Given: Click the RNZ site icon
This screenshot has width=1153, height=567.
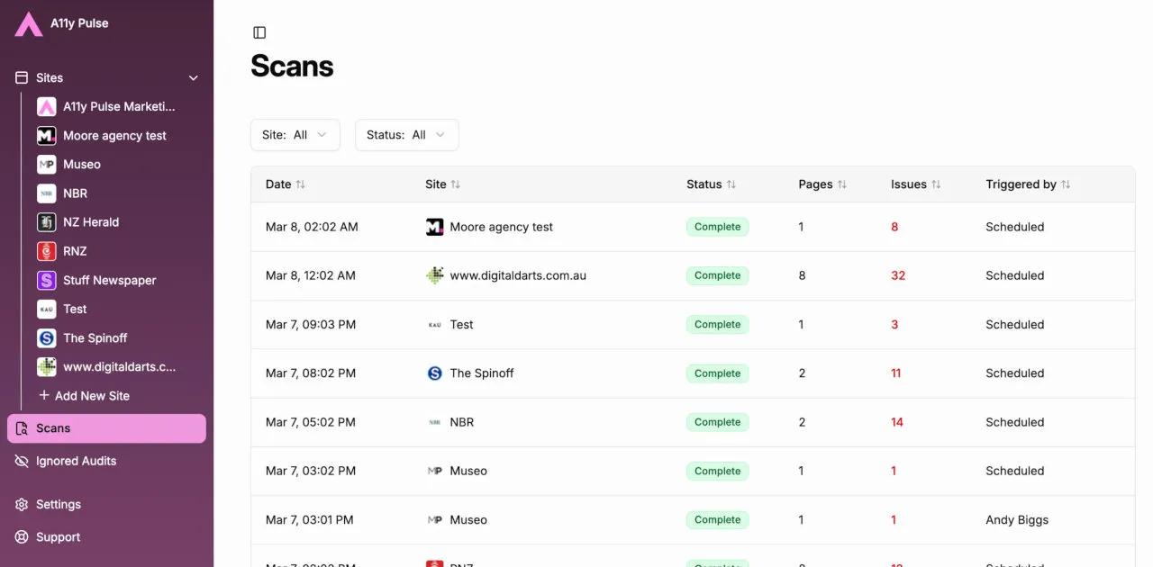Looking at the screenshot, I should tap(46, 250).
